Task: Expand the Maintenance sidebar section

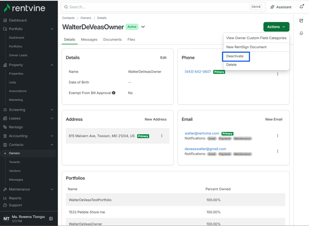Action: (x=52, y=189)
